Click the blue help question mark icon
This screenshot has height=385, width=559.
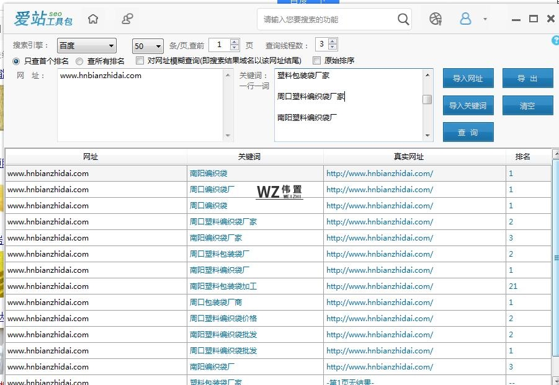(x=555, y=40)
